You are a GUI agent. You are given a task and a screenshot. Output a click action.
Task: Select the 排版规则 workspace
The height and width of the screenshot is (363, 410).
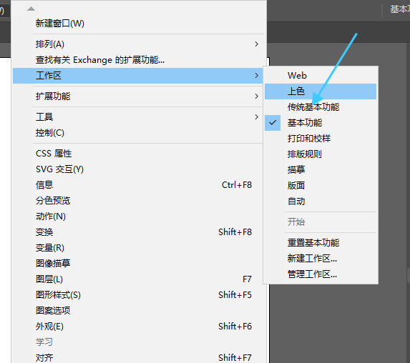point(321,154)
